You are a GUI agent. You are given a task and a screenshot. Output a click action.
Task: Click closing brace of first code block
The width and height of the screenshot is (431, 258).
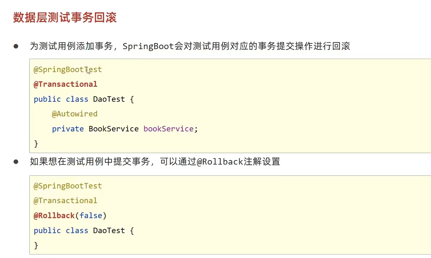point(36,144)
